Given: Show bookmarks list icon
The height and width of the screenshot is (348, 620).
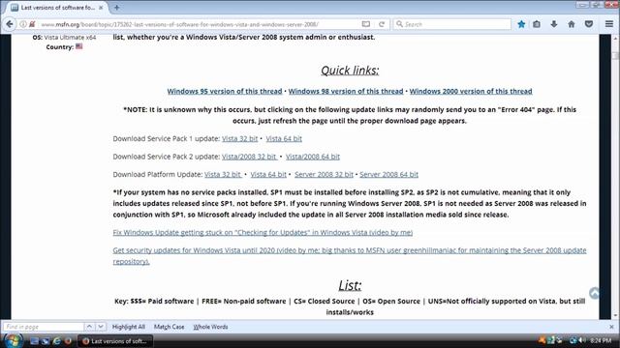Looking at the screenshot, I should click(537, 24).
